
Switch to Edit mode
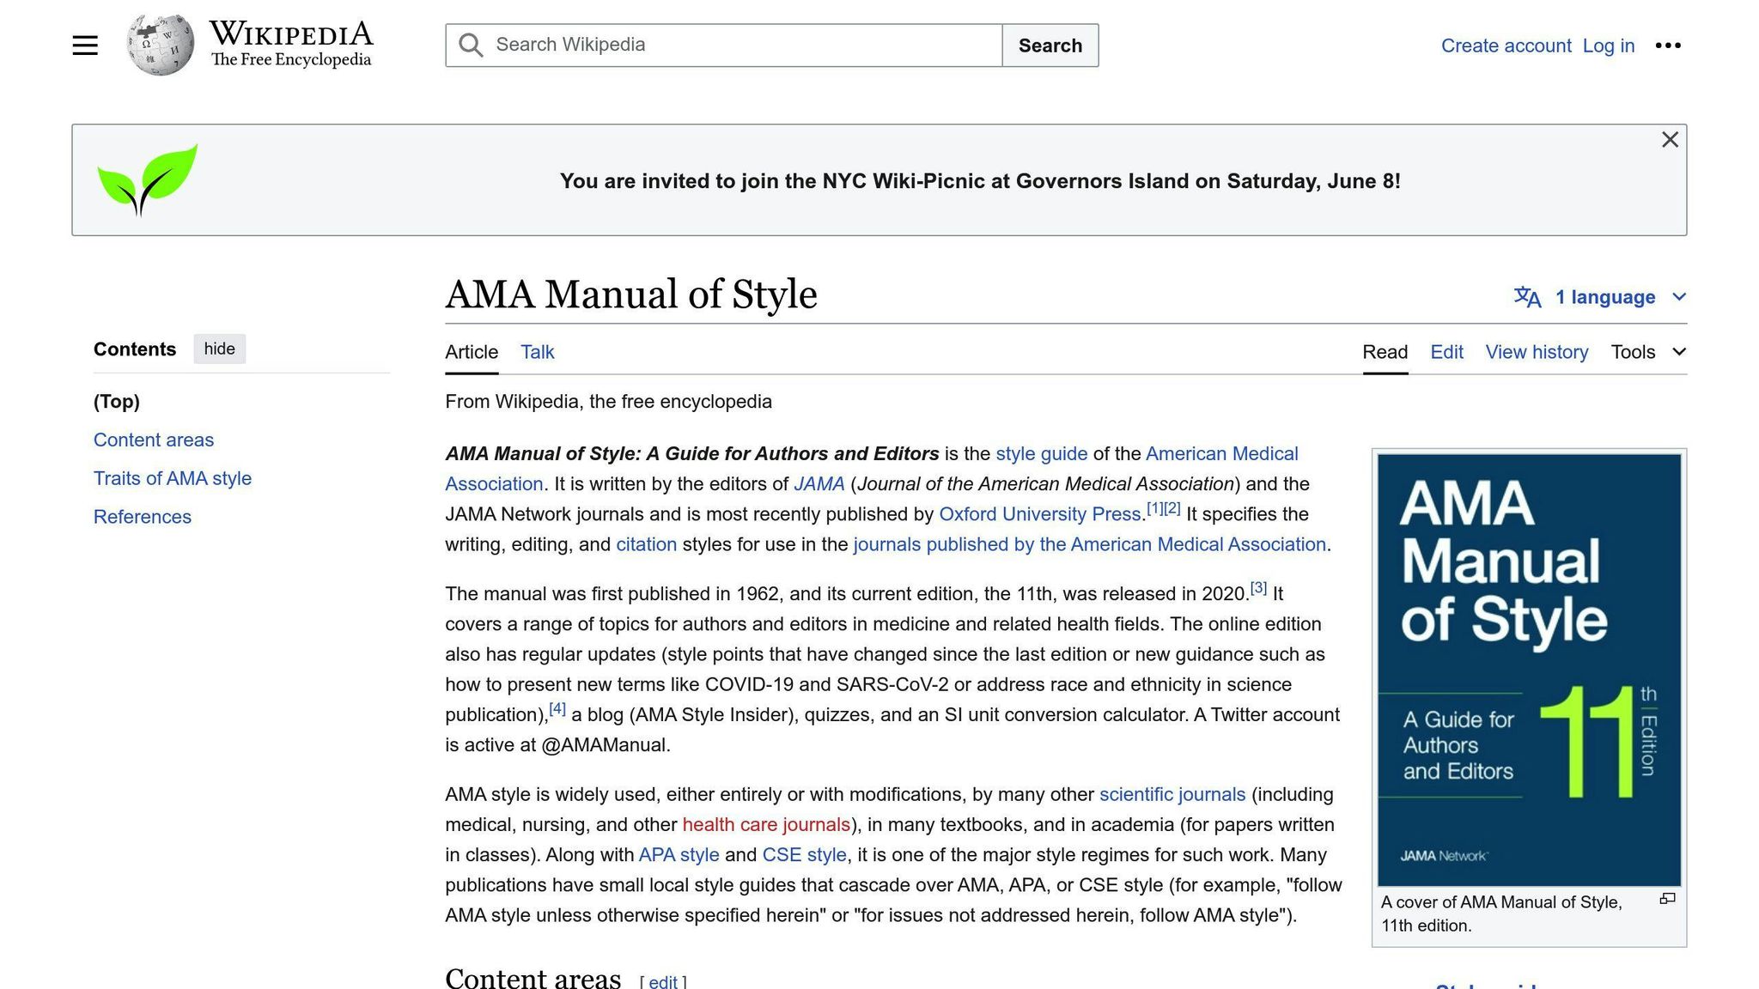click(x=1446, y=352)
